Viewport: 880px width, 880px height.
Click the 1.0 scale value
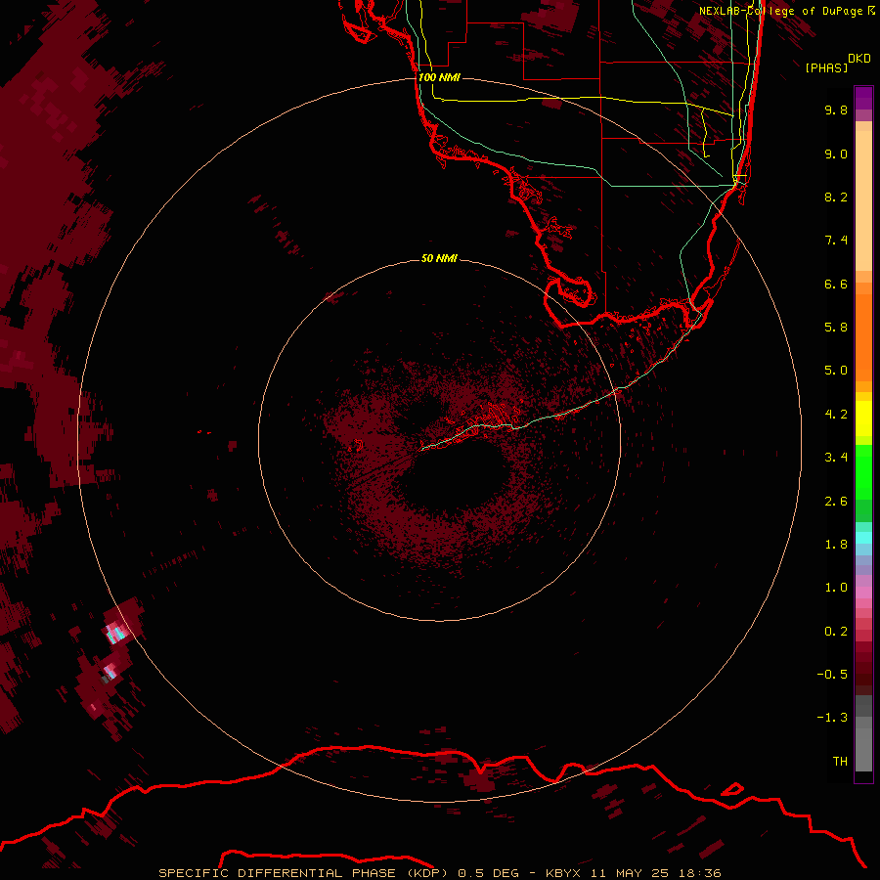pyautogui.click(x=836, y=588)
